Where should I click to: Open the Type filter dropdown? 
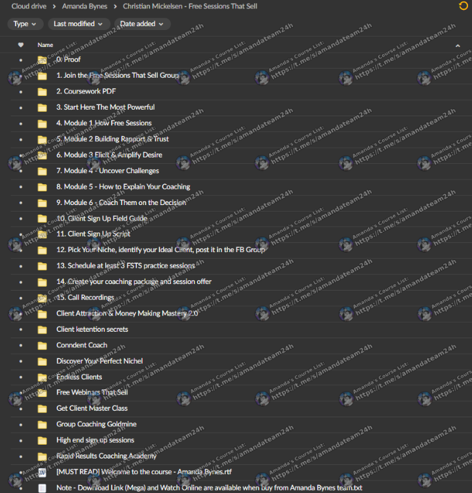(25, 24)
